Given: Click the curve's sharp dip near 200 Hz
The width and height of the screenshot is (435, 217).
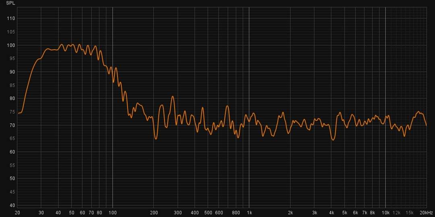Looking at the screenshot, I should (x=155, y=139).
